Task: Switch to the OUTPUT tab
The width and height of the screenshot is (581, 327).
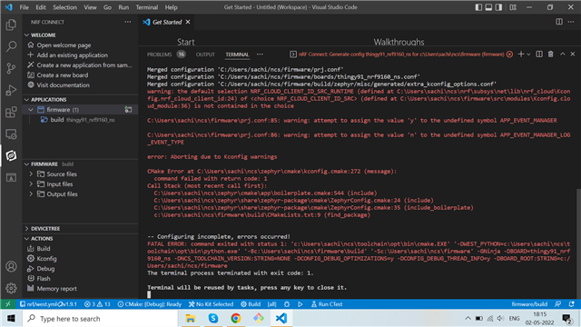Action: (x=205, y=54)
